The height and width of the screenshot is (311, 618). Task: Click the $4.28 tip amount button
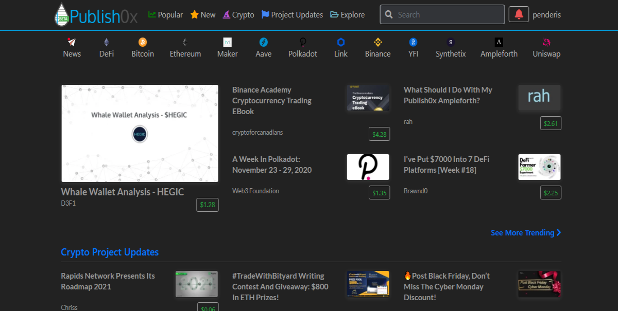click(x=380, y=134)
